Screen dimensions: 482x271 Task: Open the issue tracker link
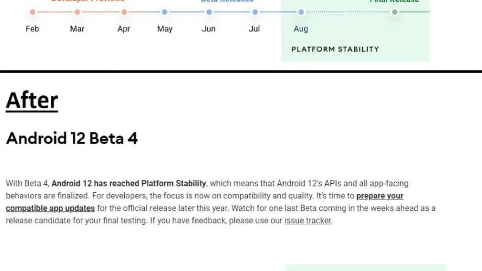[x=308, y=221]
